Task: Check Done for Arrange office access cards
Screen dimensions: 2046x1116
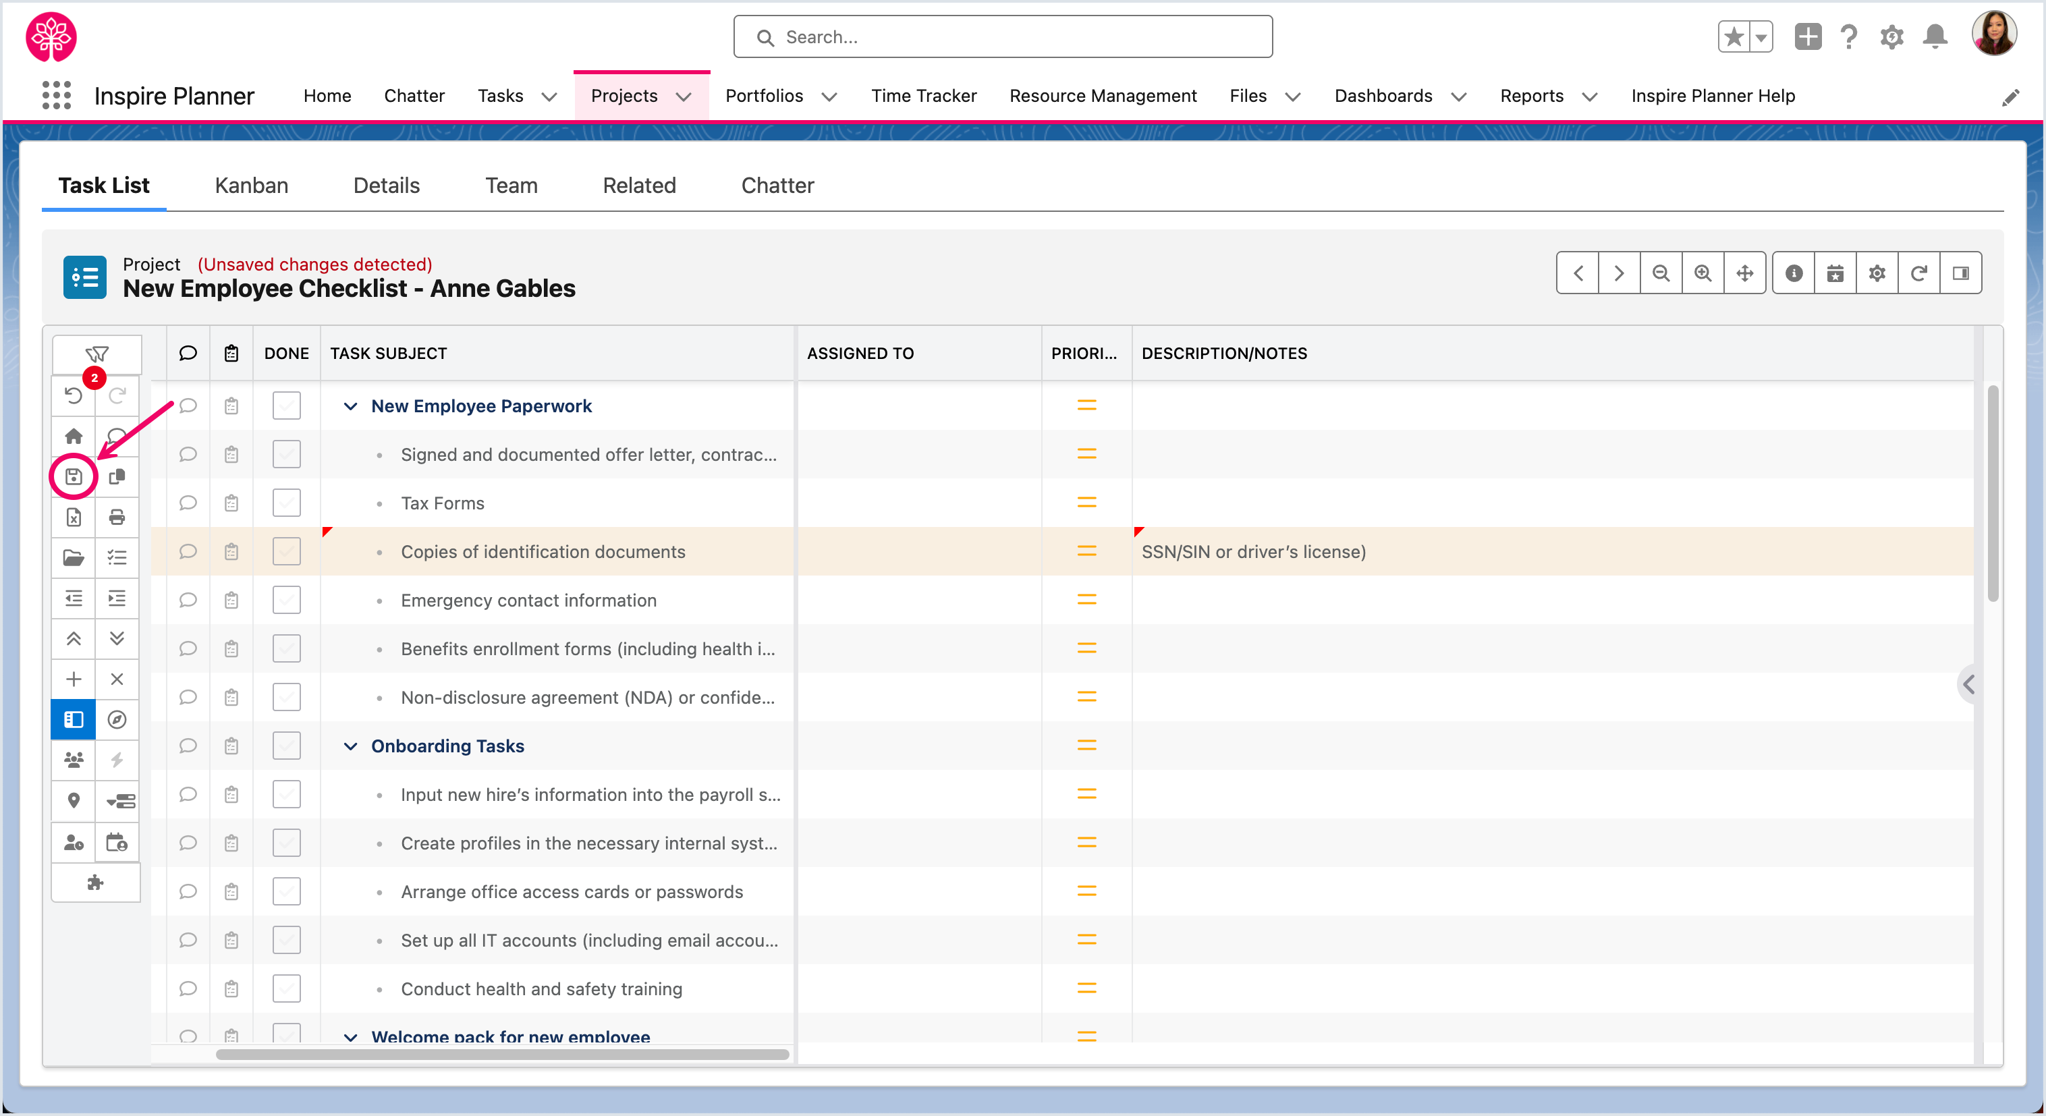Action: [x=286, y=891]
